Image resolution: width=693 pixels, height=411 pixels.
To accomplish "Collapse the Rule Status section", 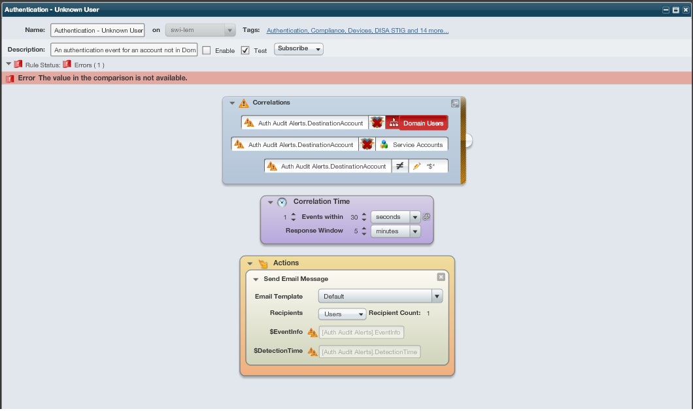I will 8,64.
